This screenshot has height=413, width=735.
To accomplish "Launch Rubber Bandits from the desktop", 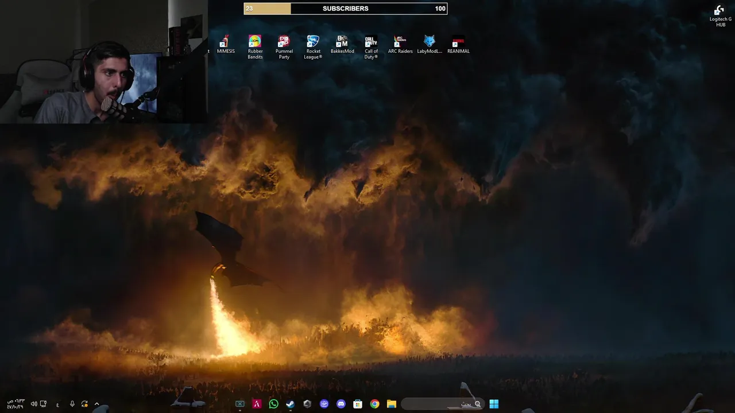I will point(255,47).
